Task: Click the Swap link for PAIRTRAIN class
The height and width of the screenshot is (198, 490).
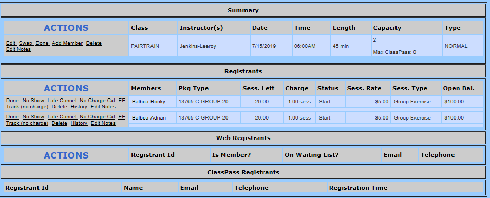Action: coord(26,43)
